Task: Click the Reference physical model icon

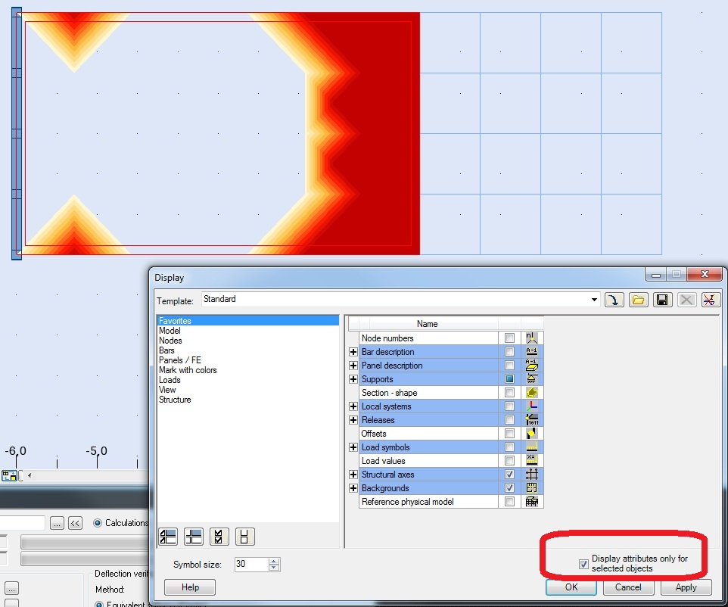Action: tap(531, 502)
